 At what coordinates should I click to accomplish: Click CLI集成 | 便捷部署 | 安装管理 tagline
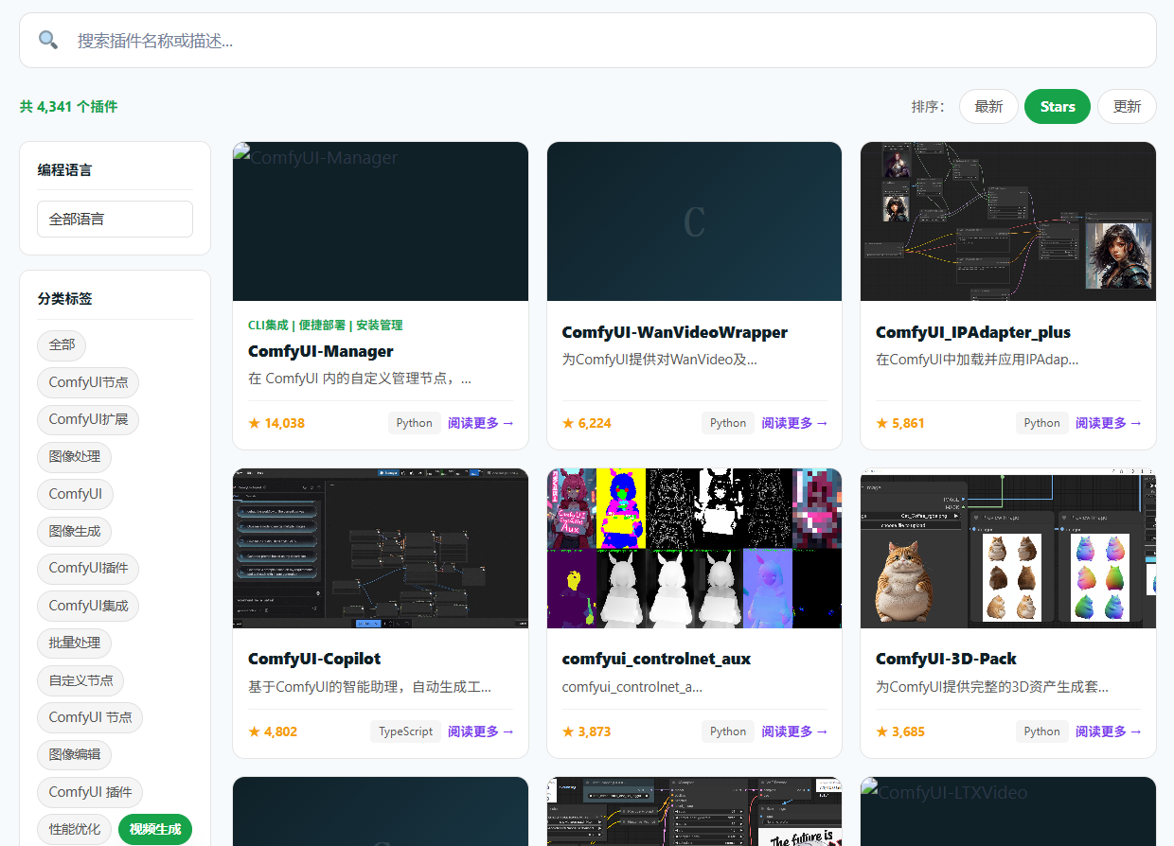coord(326,326)
